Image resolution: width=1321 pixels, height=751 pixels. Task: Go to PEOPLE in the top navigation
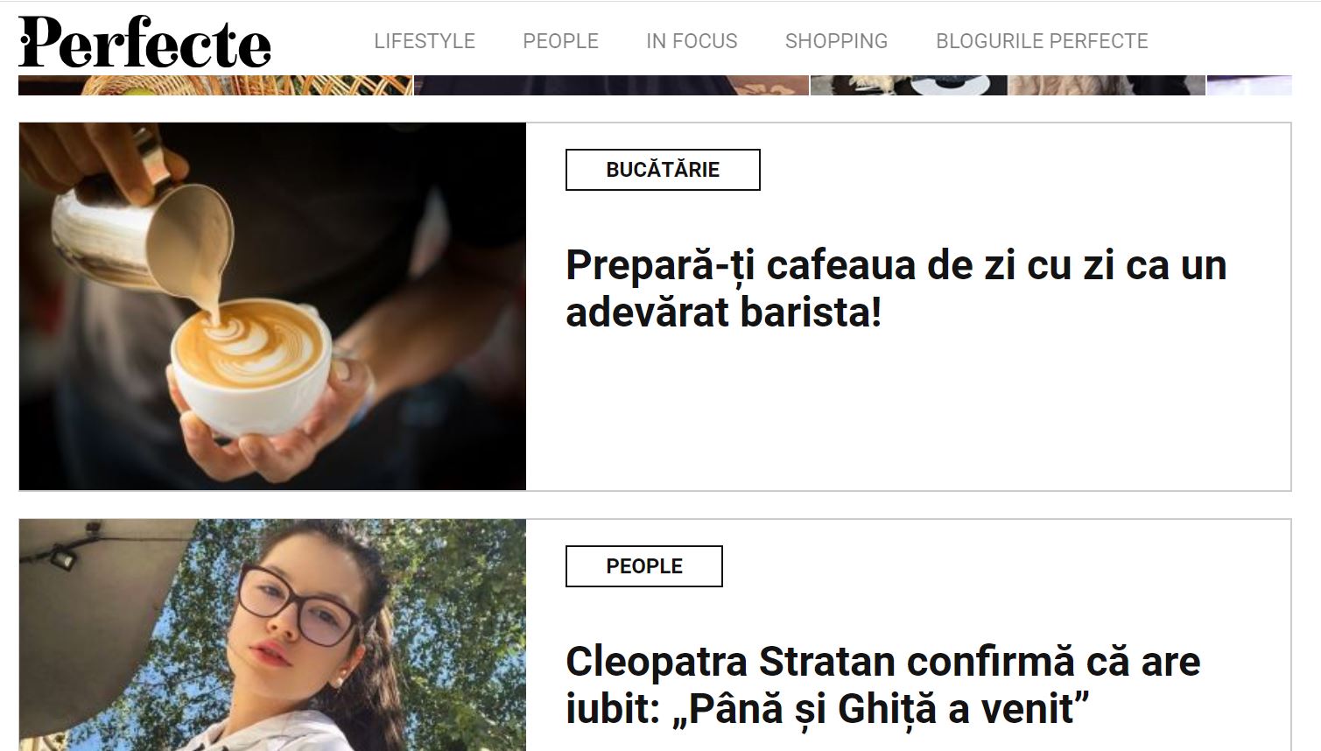(560, 41)
